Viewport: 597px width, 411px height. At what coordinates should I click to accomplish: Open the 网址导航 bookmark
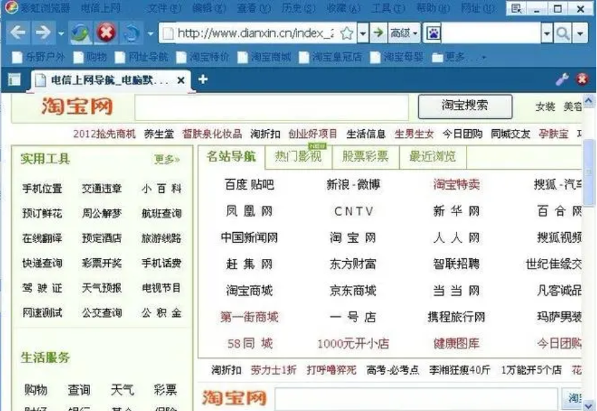pos(142,57)
